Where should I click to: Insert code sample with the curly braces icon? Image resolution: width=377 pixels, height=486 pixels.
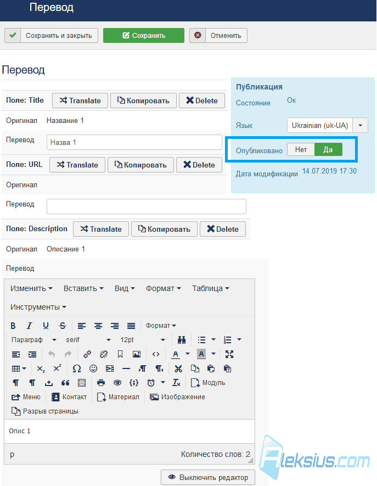coord(134,383)
